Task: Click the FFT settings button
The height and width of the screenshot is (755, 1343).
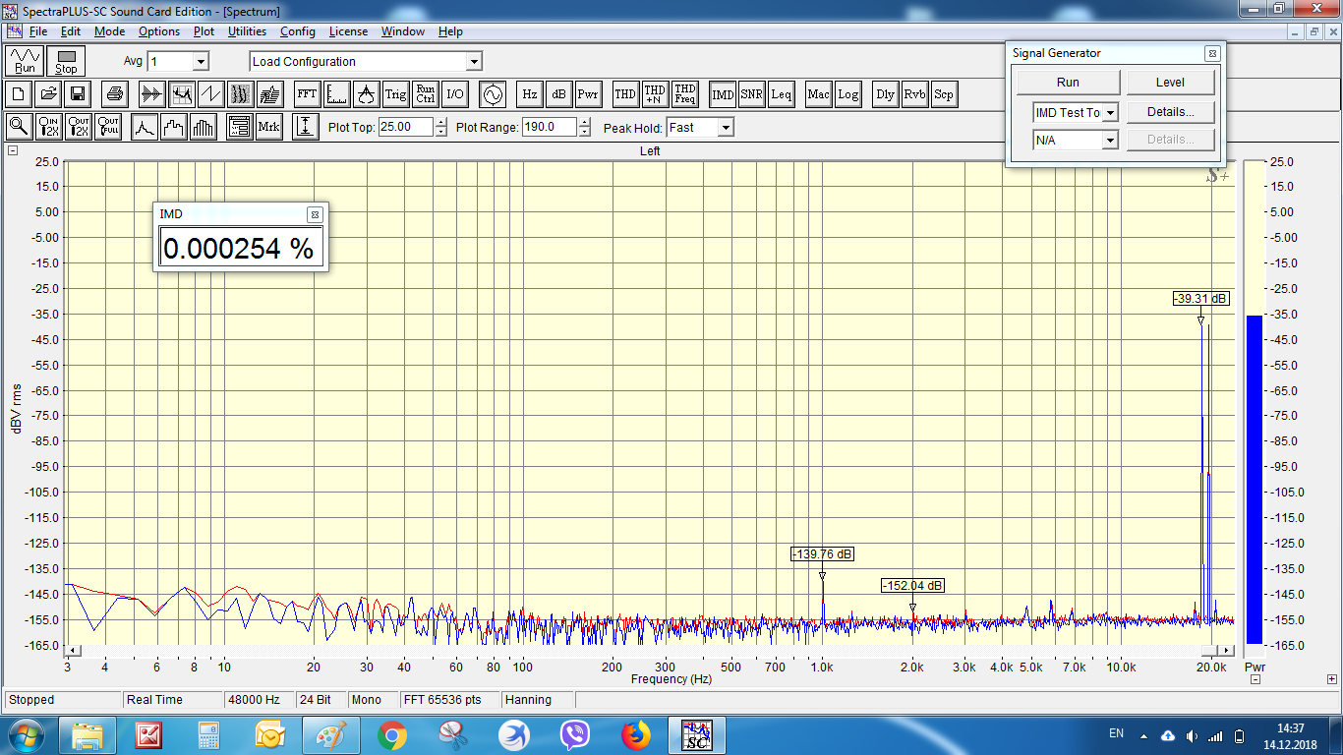Action: [x=307, y=94]
